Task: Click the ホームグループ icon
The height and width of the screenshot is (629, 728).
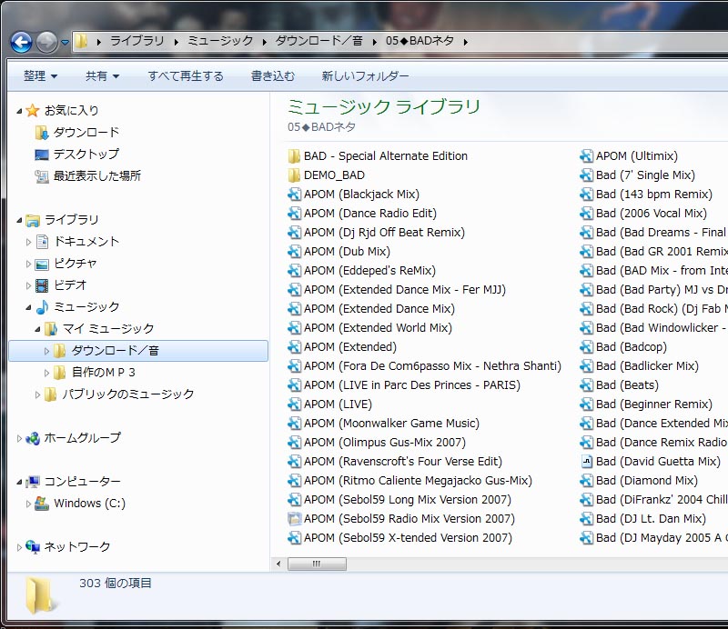Action: click(33, 438)
